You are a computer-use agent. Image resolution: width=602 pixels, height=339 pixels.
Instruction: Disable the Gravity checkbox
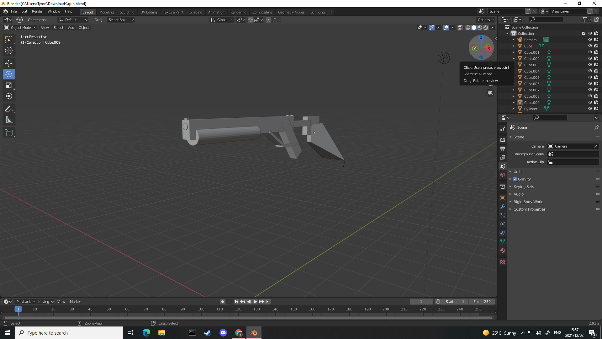click(515, 179)
